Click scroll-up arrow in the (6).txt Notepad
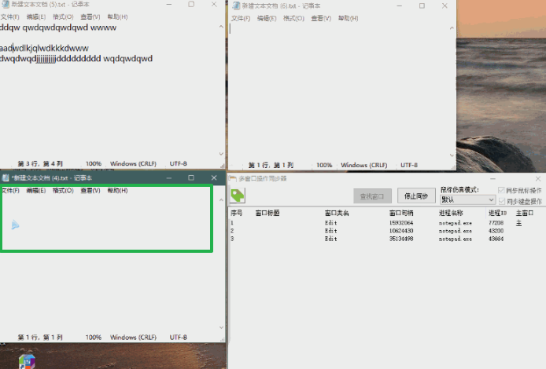 452,28
